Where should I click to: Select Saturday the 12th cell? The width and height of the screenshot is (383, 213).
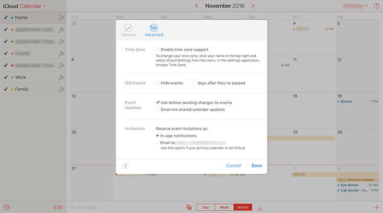click(x=358, y=74)
